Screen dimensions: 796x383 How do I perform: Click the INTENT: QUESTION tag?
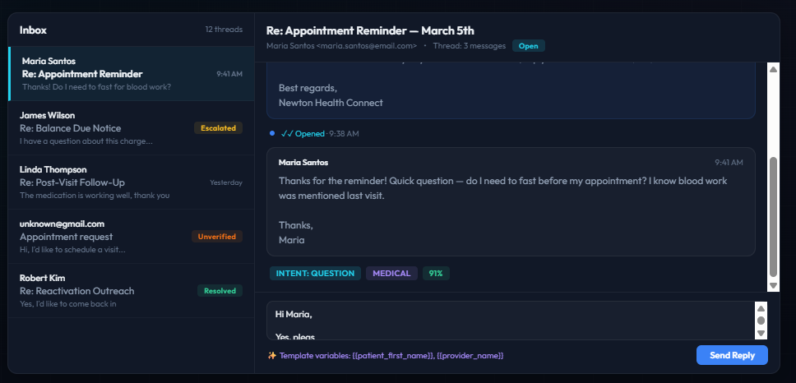click(x=315, y=274)
